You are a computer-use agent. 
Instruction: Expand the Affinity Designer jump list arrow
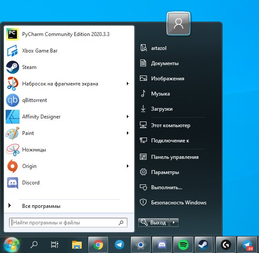127,117
